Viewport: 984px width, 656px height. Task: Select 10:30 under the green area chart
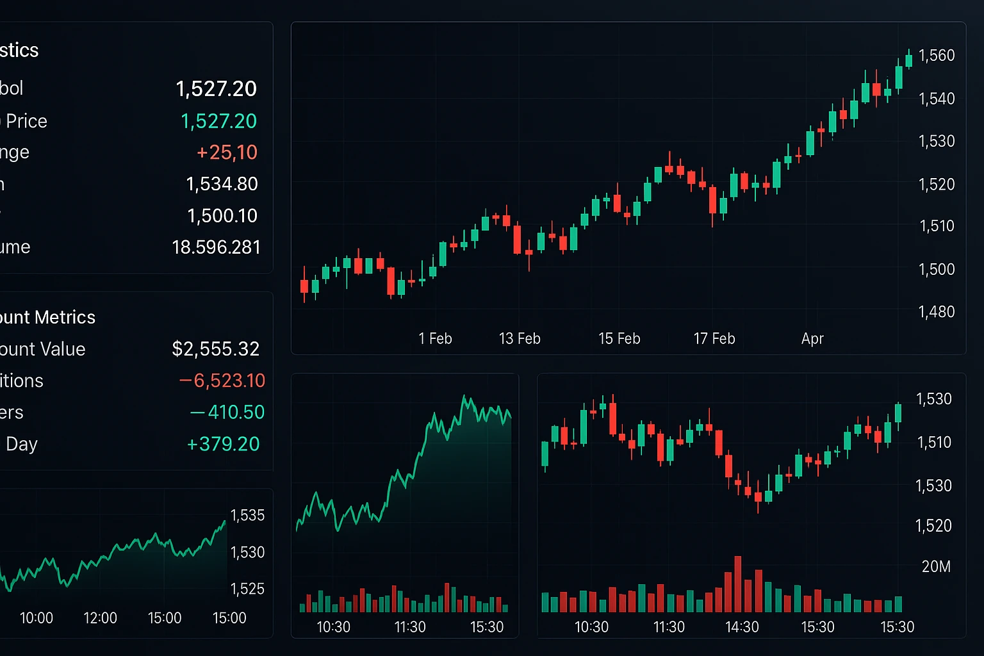coord(334,627)
